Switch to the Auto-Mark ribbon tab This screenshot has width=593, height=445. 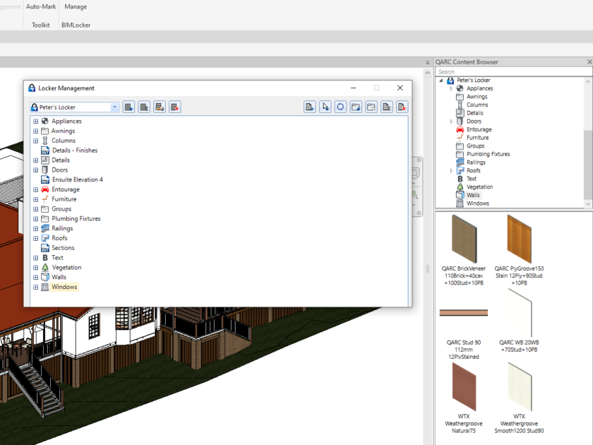(40, 6)
